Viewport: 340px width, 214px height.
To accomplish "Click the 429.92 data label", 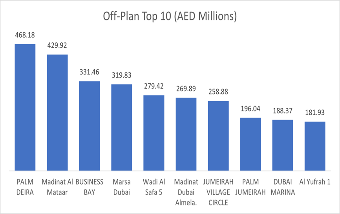I will 57,46.
